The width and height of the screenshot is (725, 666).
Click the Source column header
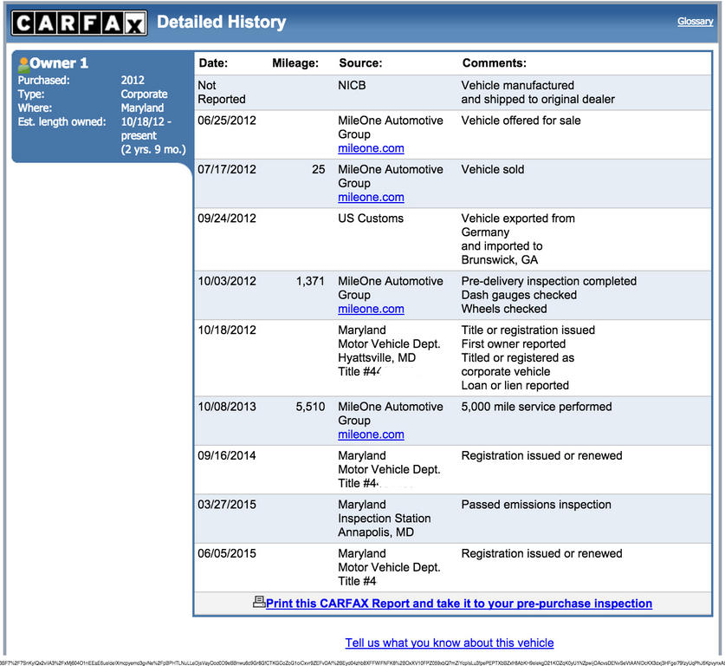click(x=360, y=63)
